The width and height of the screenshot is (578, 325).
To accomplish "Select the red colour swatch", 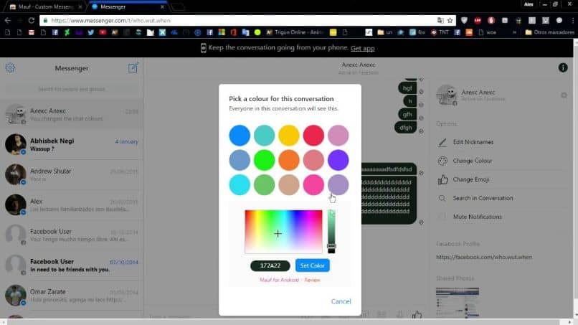I will [x=313, y=136].
